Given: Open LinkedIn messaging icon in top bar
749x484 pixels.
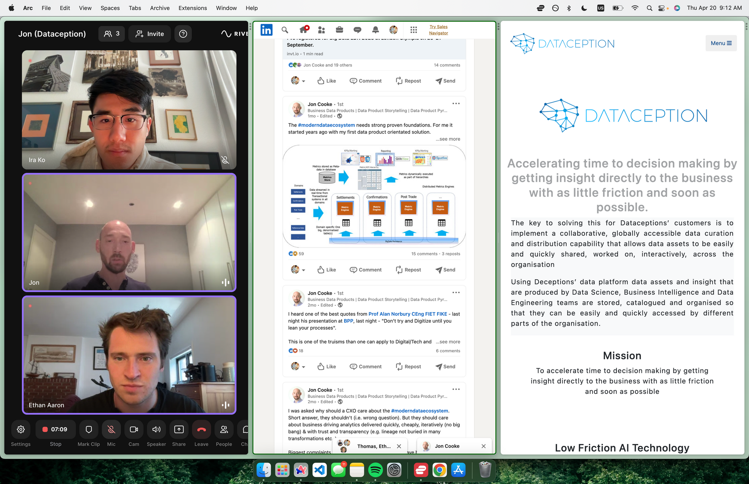Looking at the screenshot, I should pos(357,30).
